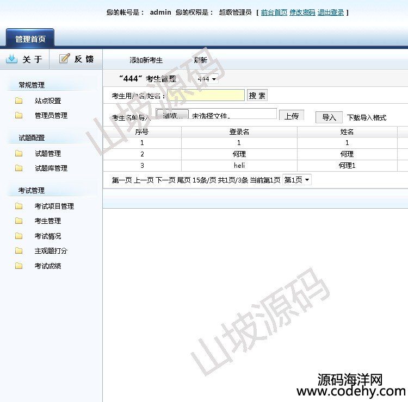Open 考生管理 in the sidebar
Viewport: 408px width, 402px height.
point(48,221)
